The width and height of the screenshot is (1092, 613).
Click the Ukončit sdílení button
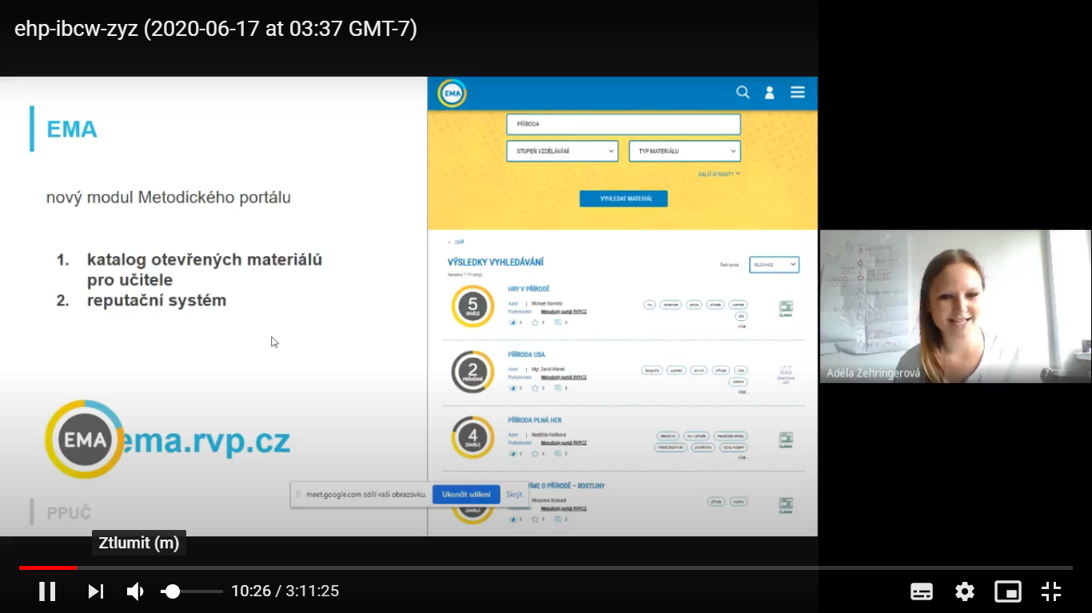click(x=466, y=494)
